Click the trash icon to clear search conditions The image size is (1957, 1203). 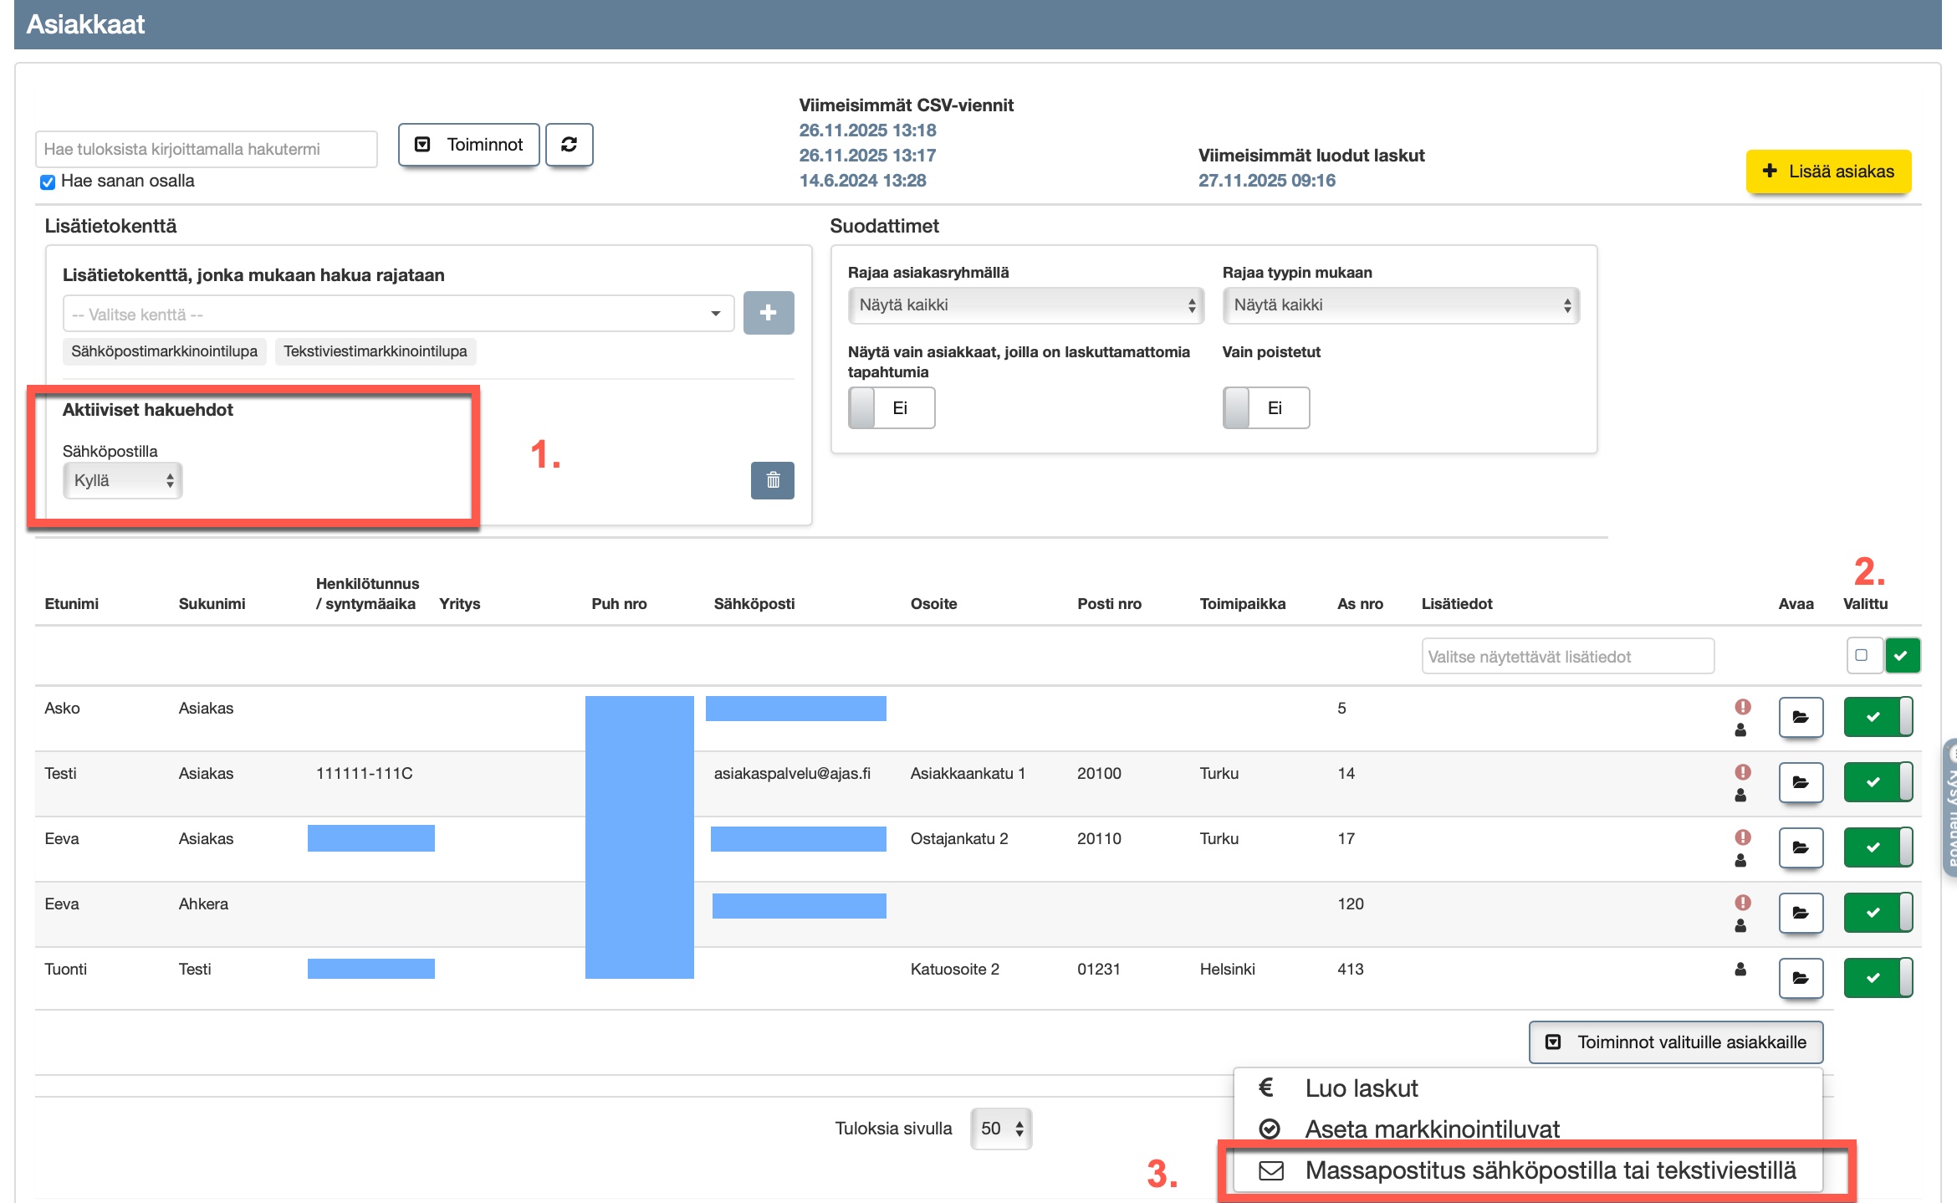coord(772,480)
